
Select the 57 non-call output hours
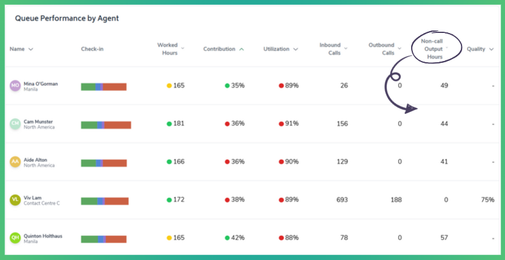444,238
